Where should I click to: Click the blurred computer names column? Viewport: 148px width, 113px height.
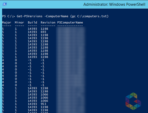coord(71,70)
